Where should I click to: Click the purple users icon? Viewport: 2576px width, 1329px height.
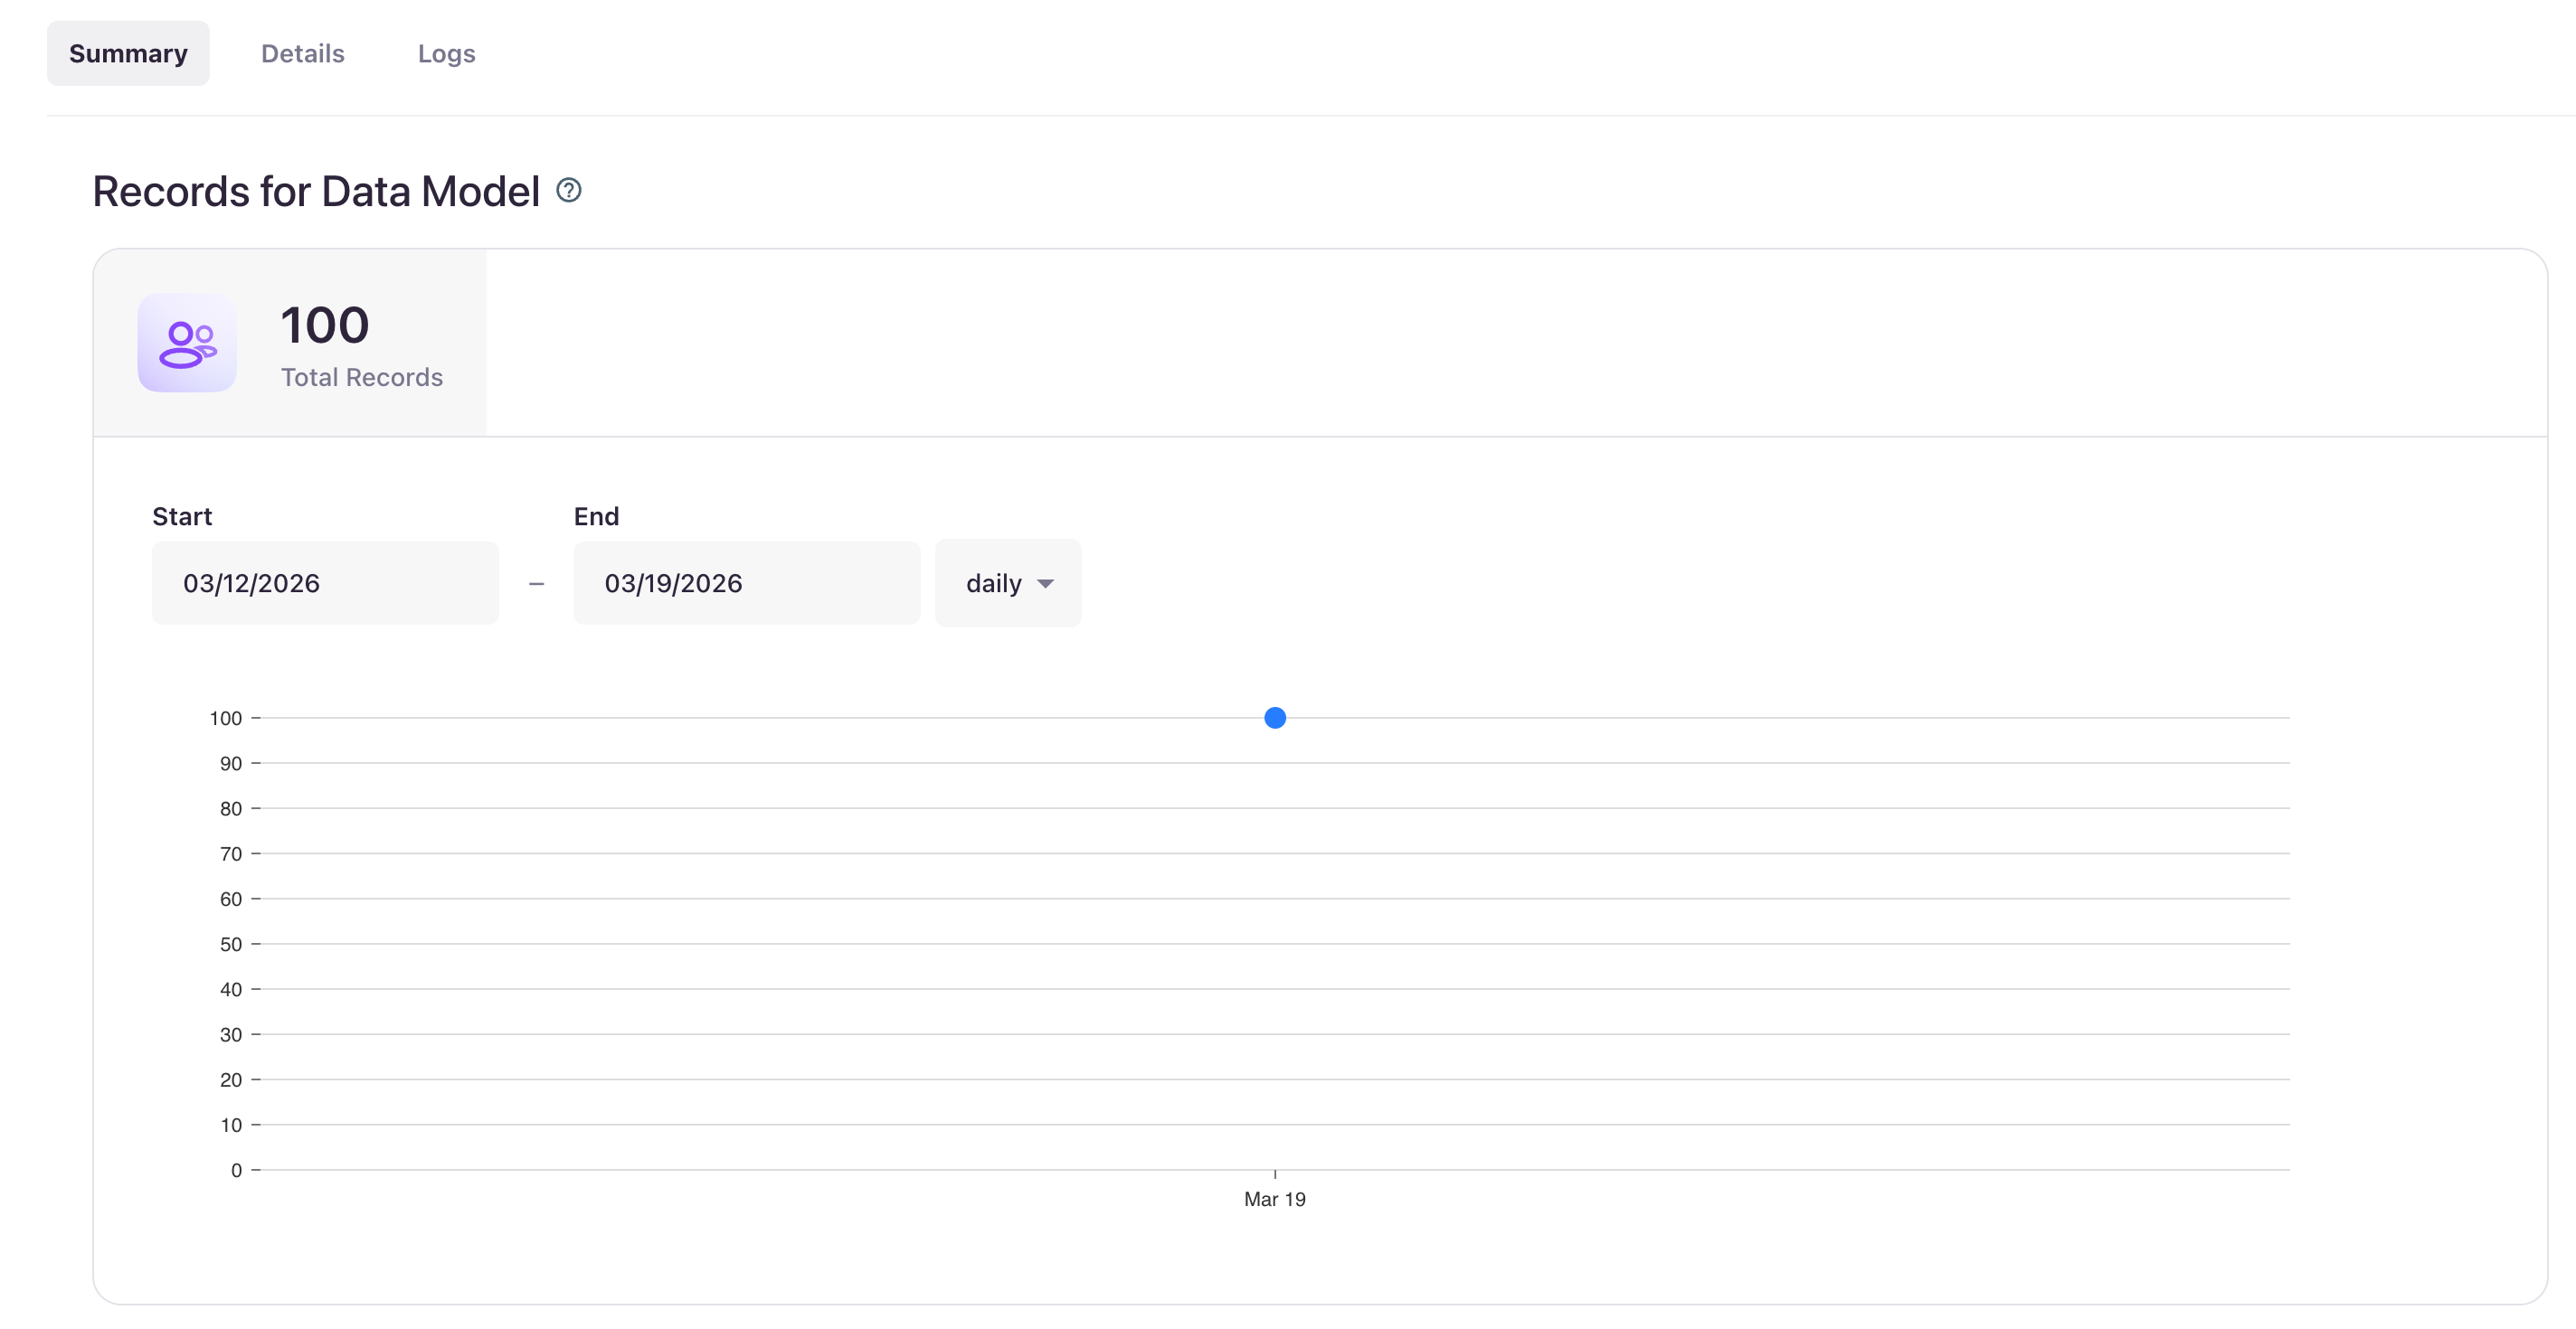(187, 343)
